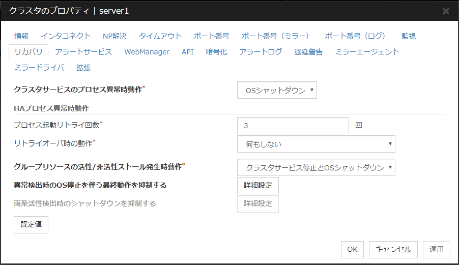The height and width of the screenshot is (265, 459).
Task: Open the ミラーエージェント tab
Action: [x=367, y=52]
